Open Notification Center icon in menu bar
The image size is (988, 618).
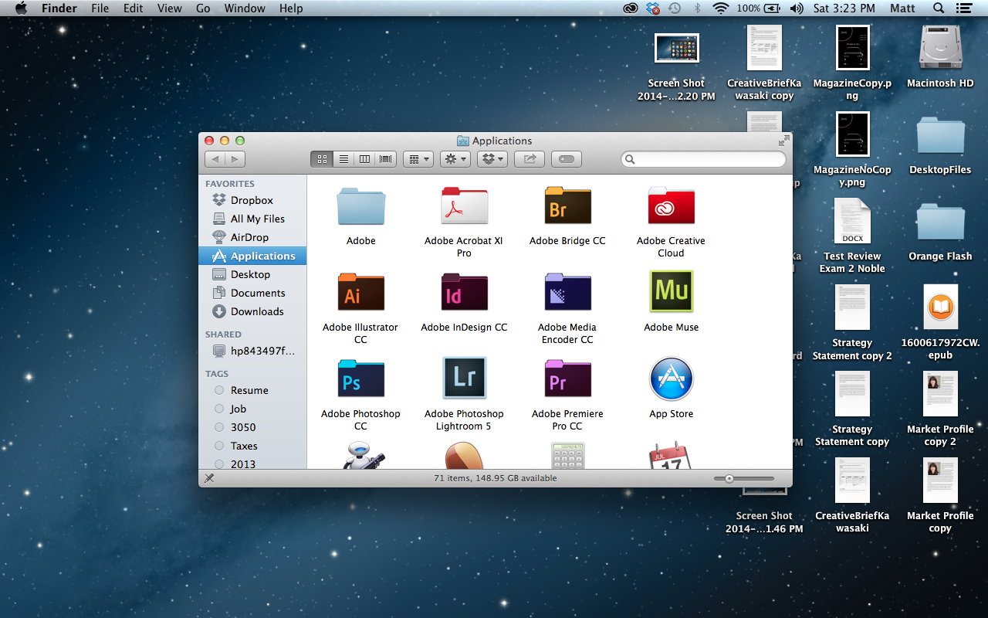(963, 8)
